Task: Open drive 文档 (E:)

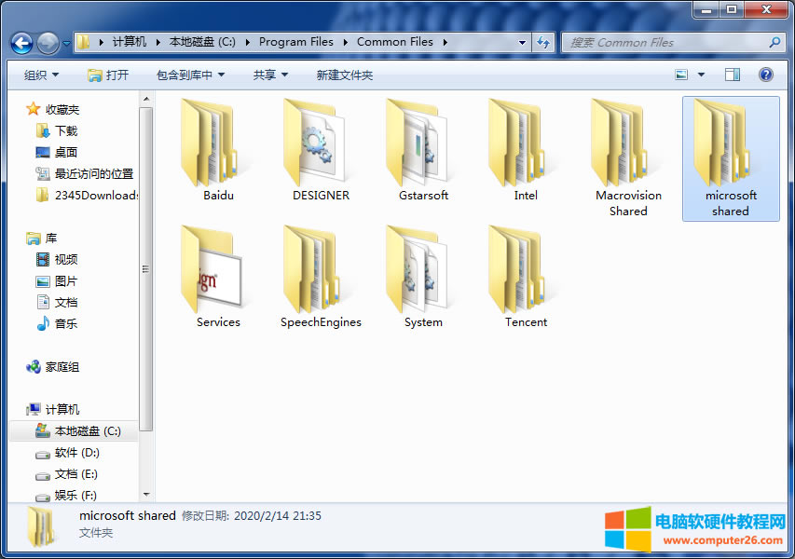Action: coord(66,474)
